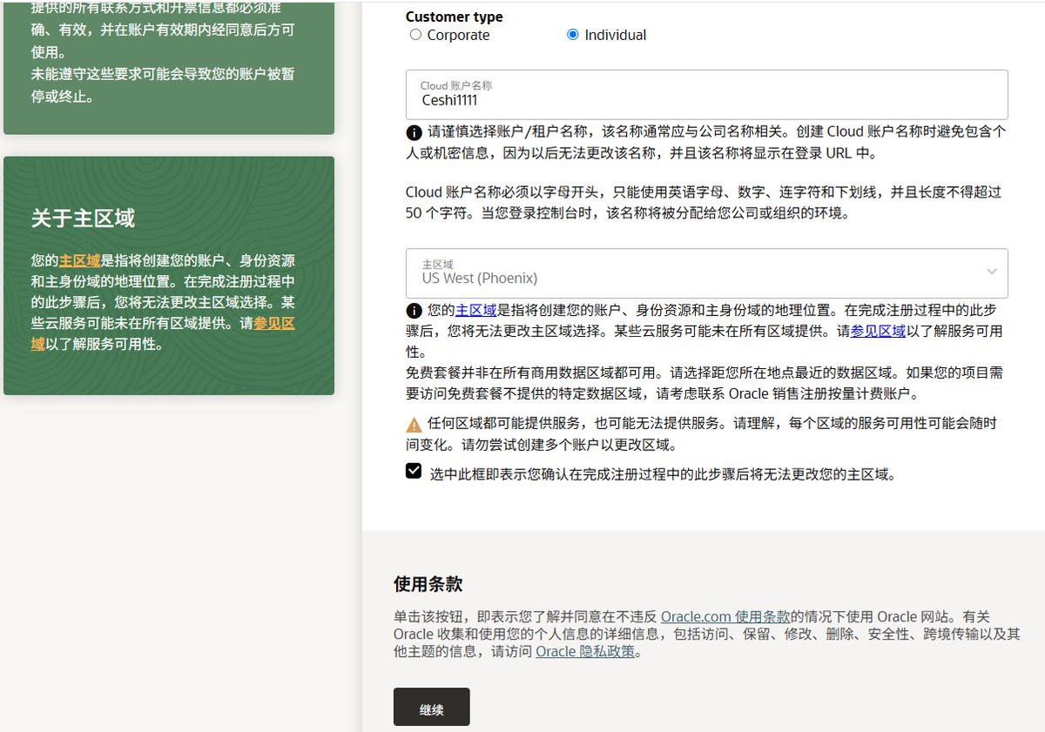Click the info icon beside 您的主区域 description
Viewport: 1045px width, 732px height.
click(x=415, y=311)
